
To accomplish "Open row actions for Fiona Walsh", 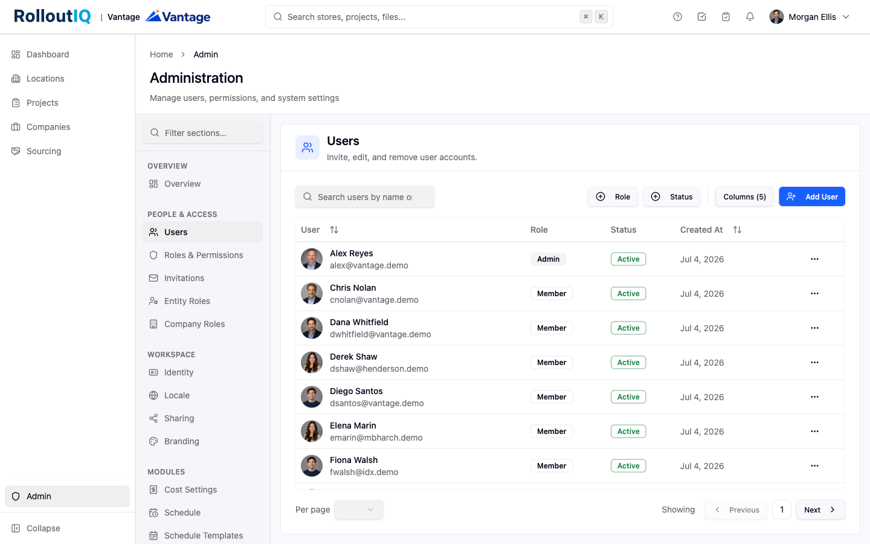I will [x=814, y=465].
